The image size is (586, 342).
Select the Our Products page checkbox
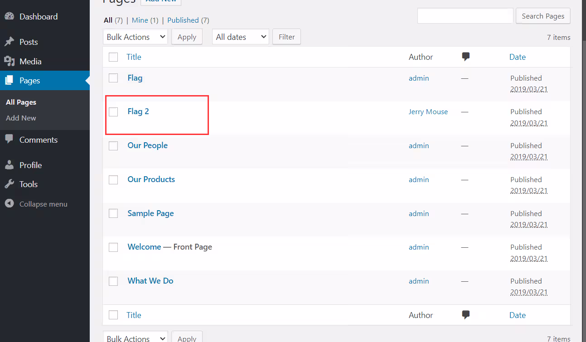click(x=113, y=180)
